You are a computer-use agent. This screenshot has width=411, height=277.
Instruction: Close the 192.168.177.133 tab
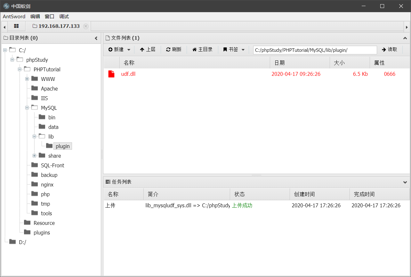coord(86,26)
